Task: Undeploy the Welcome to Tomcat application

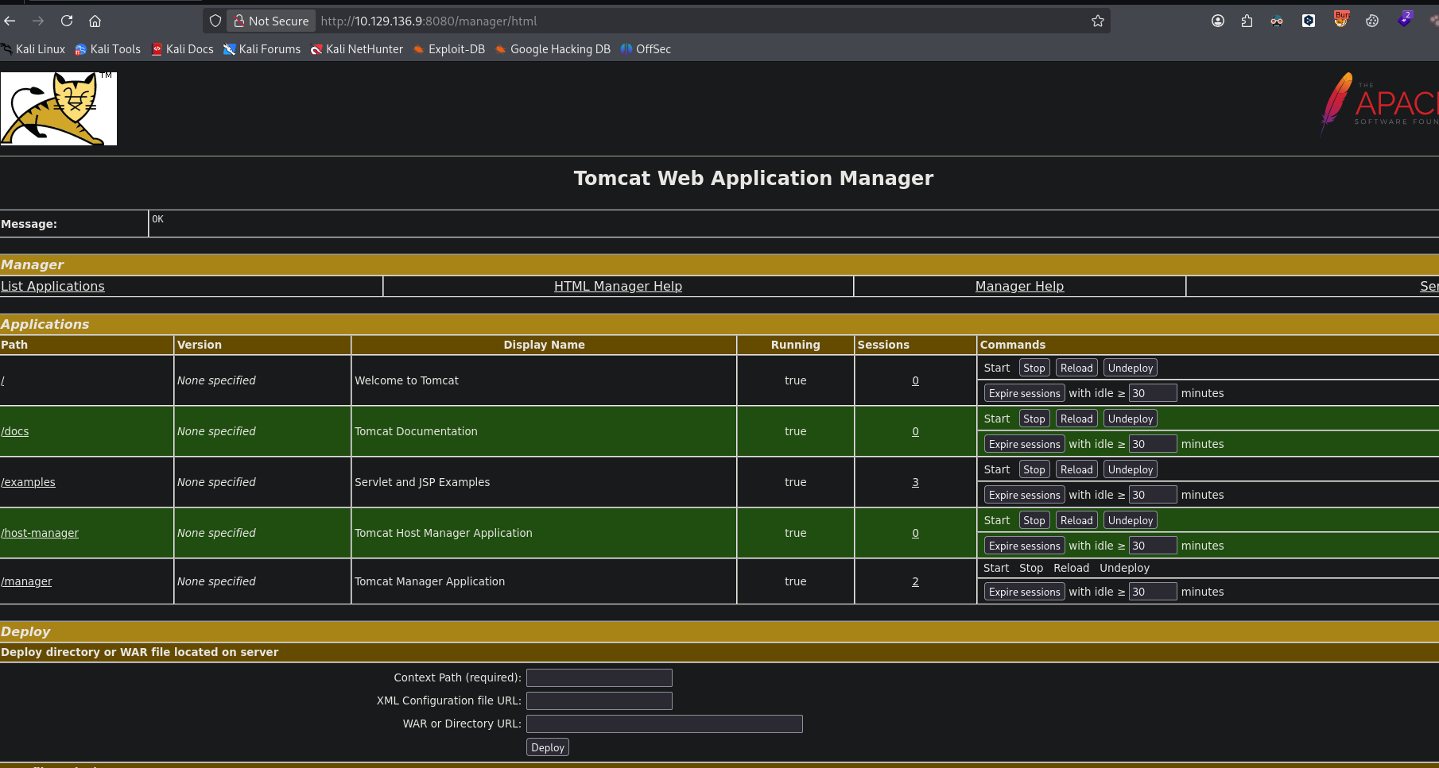Action: tap(1130, 368)
